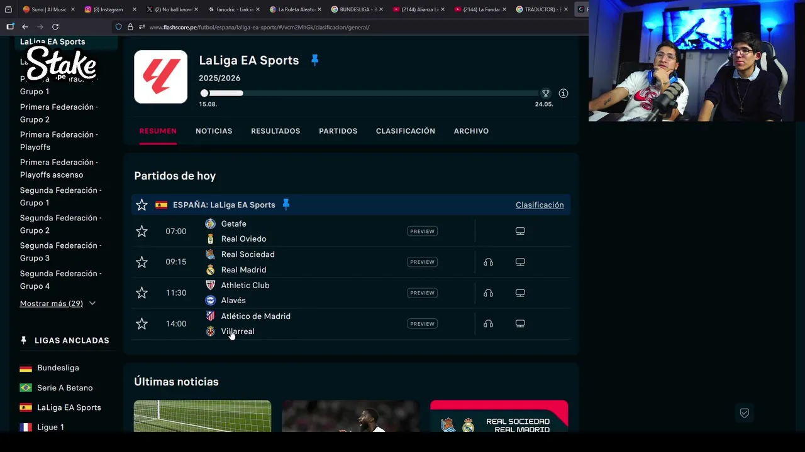Switch to the RESUMEN tab
This screenshot has width=805, height=452.
pos(158,131)
